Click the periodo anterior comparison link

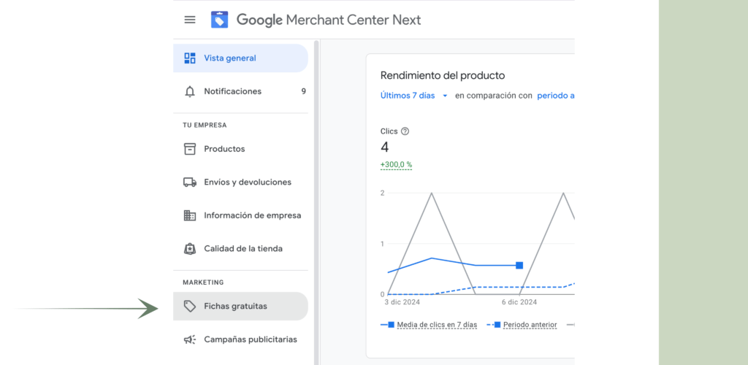point(556,96)
